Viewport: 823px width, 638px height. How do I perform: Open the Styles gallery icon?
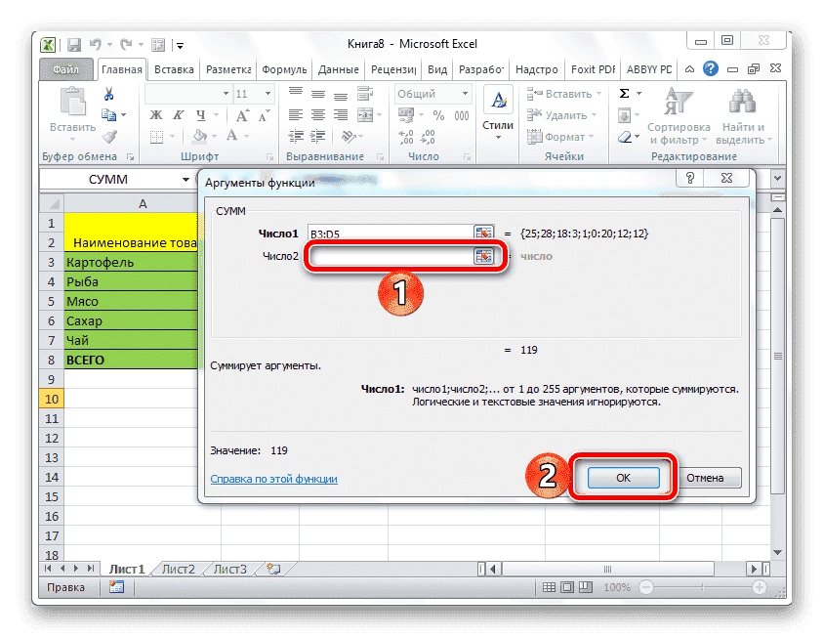click(x=498, y=101)
